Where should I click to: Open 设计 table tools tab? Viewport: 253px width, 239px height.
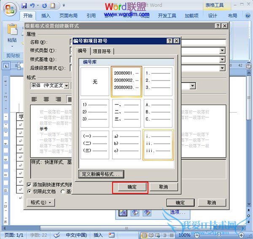[x=213, y=16]
